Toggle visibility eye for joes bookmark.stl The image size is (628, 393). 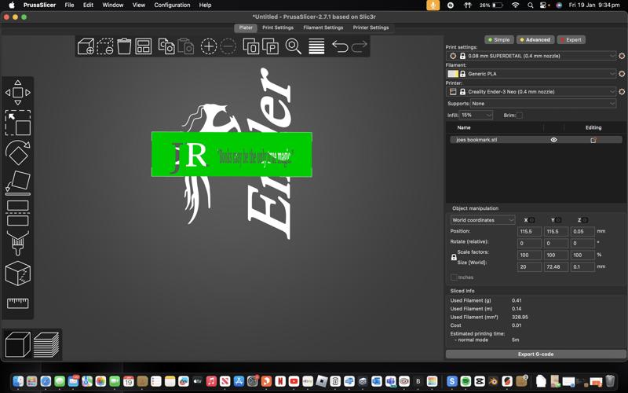coord(554,140)
